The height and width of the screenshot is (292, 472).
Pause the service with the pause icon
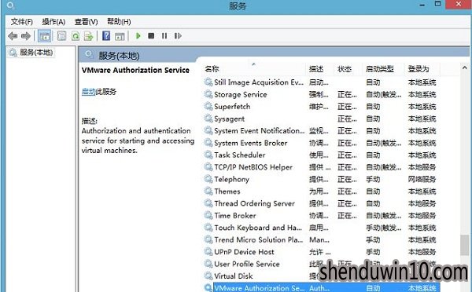[164, 36]
